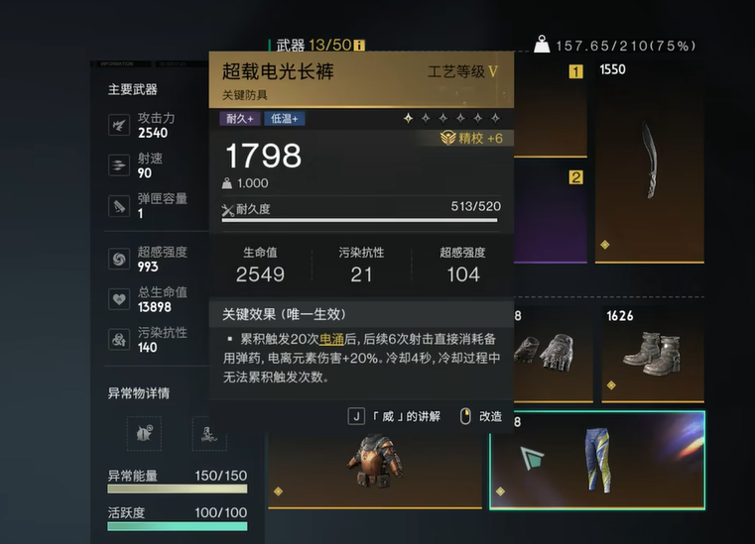Click the 电涌 keyword link
Screen dimensions: 755x544
(x=331, y=339)
